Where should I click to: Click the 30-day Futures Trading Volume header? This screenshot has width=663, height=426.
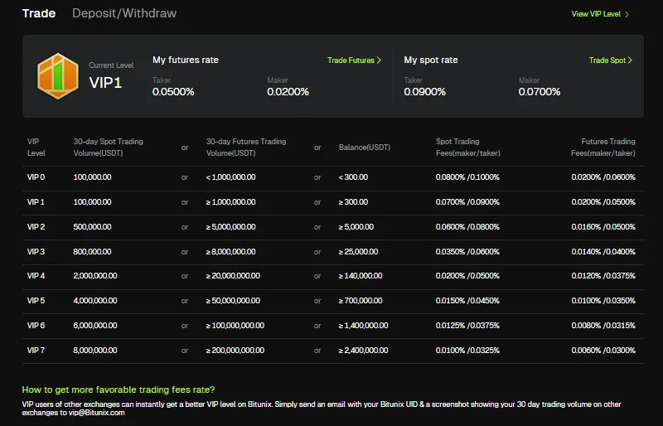246,148
